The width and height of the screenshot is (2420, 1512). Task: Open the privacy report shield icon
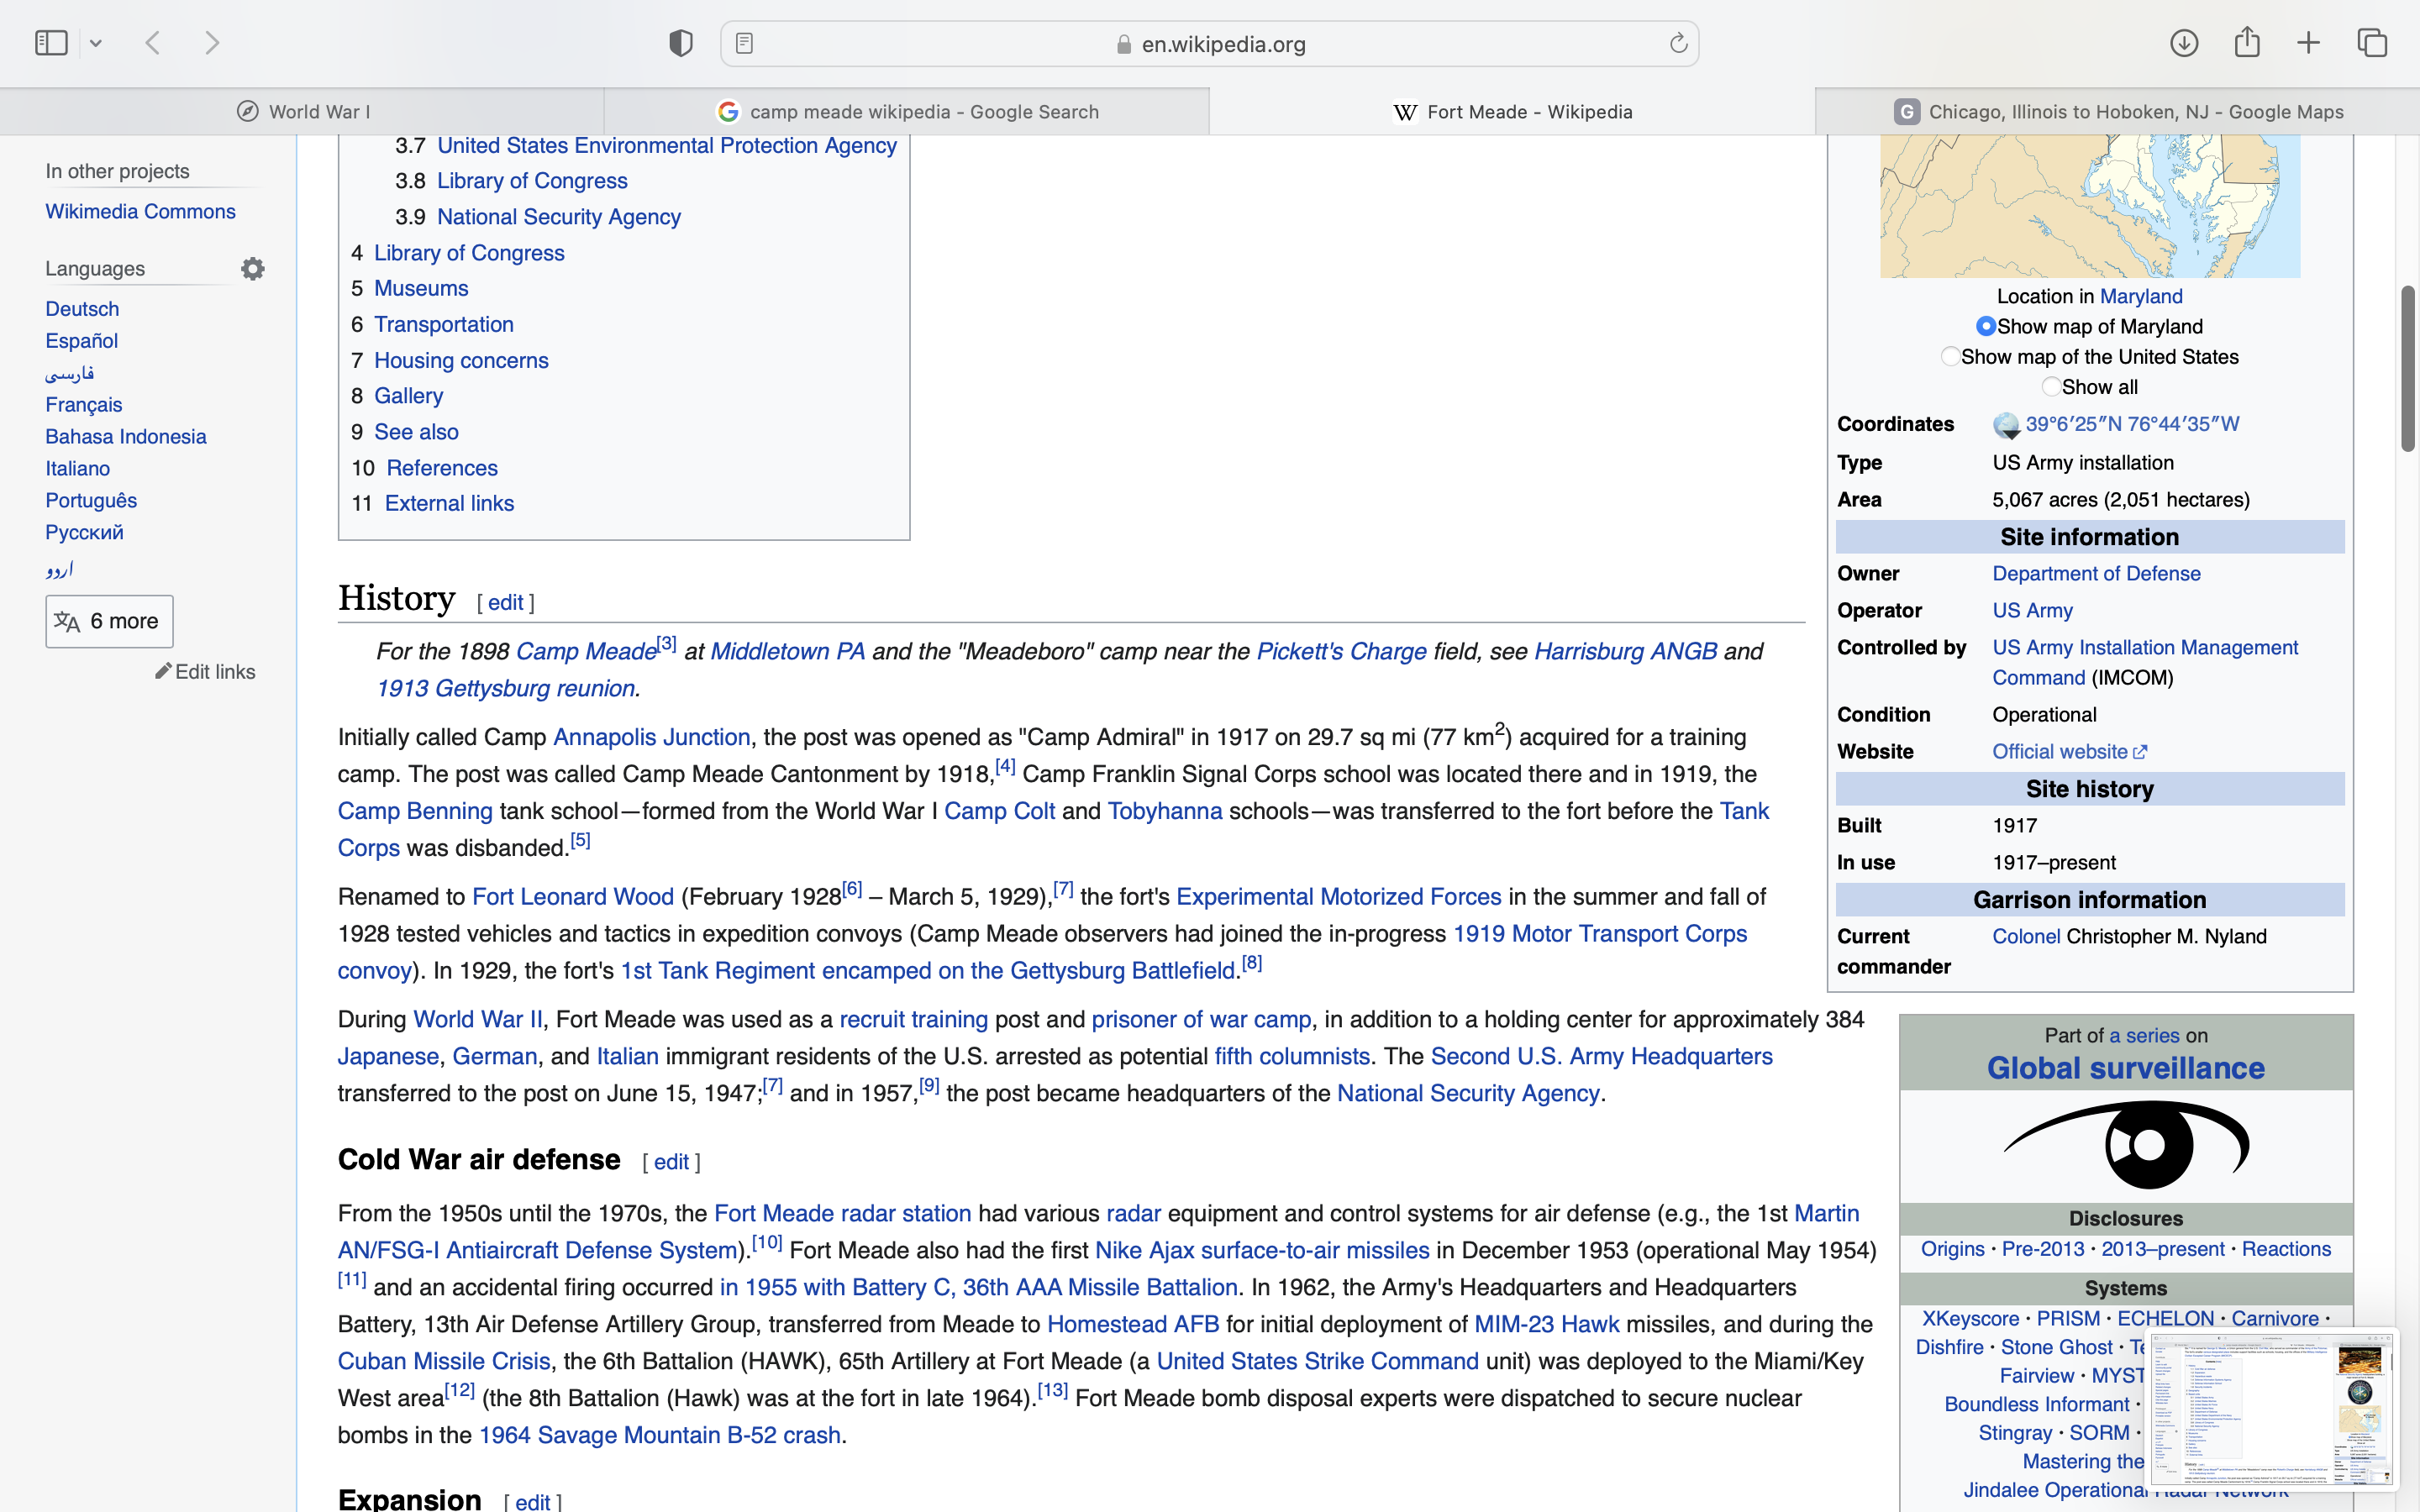681,43
